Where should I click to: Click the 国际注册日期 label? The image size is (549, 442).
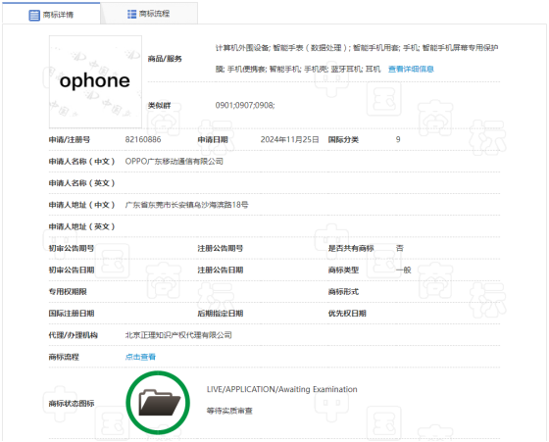72,314
